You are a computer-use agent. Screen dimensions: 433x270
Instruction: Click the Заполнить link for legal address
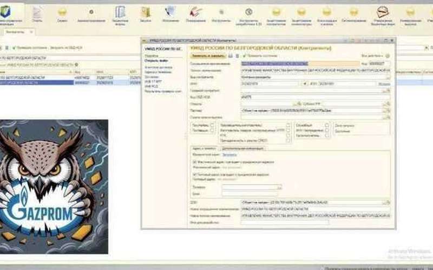[x=229, y=155]
